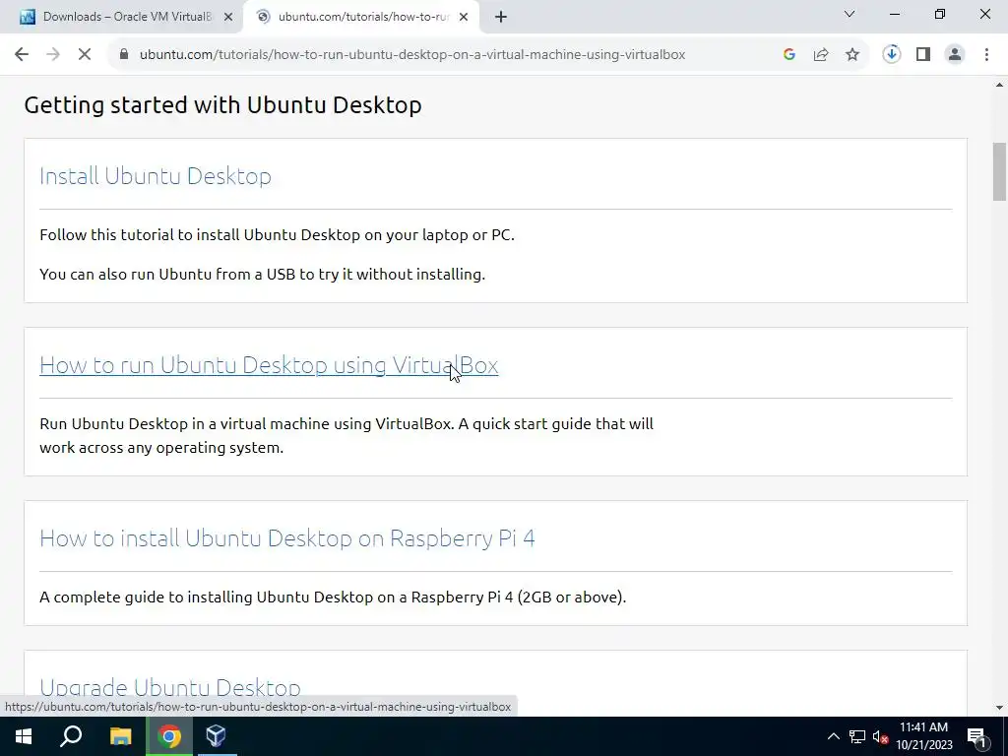The width and height of the screenshot is (1008, 756).
Task: Toggle the side panel icon
Action: coord(923,55)
